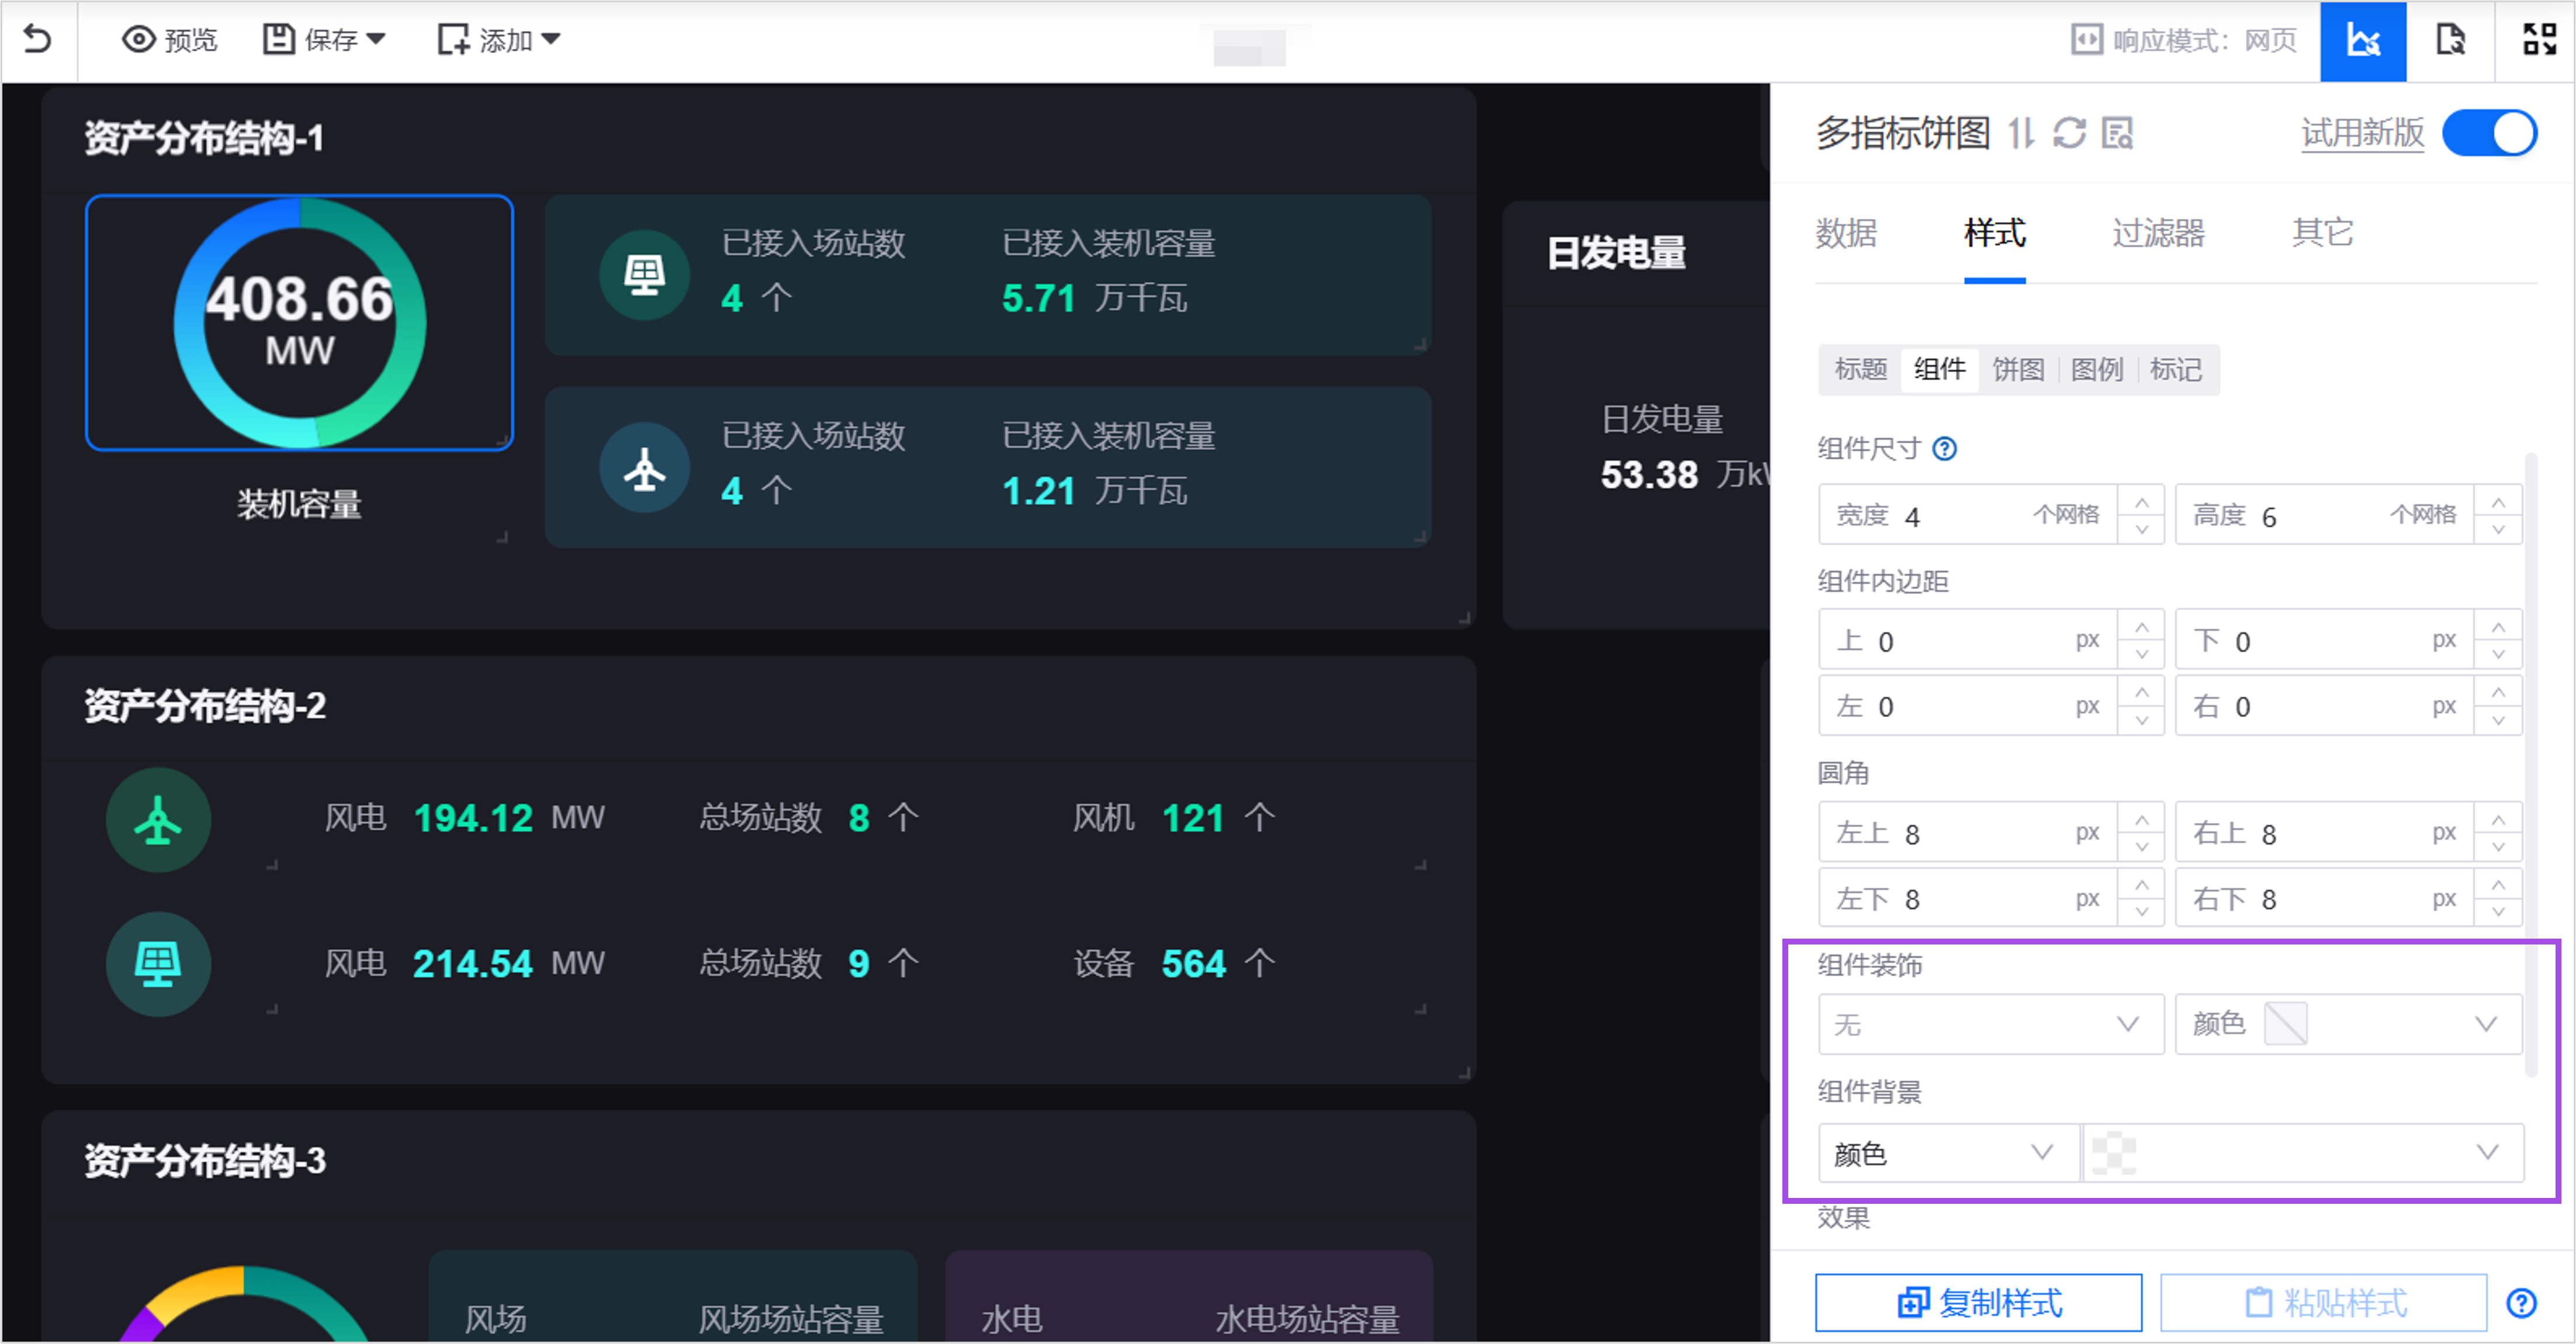This screenshot has height=1344, width=2576.
Task: Click the help icon beside 粘贴样式
Action: [2521, 1303]
